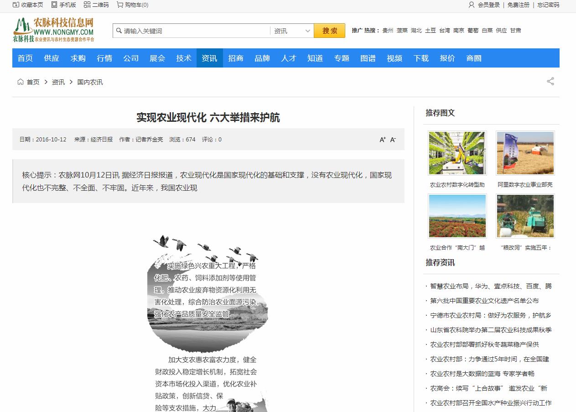Increase font size with A+ icon
Screen dimensions: 576x412
coord(383,140)
